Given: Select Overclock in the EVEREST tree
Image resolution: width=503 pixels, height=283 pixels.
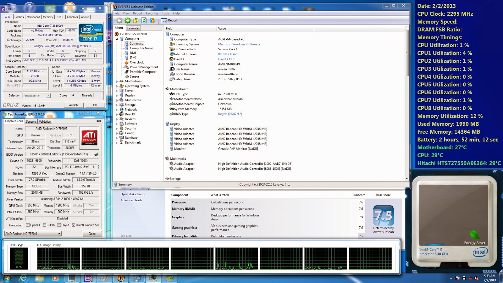Looking at the screenshot, I should [137, 62].
